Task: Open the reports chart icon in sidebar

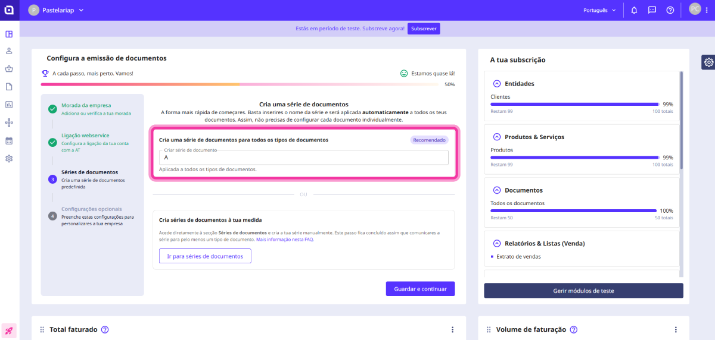Action: [x=9, y=105]
